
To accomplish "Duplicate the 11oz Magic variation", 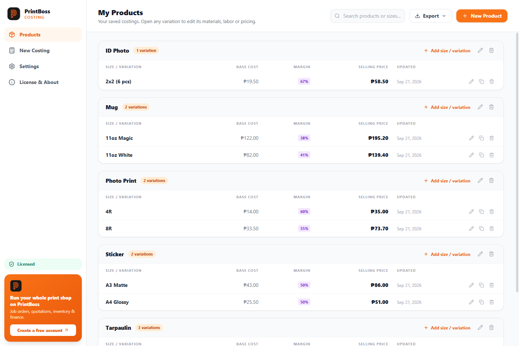I will (x=482, y=138).
